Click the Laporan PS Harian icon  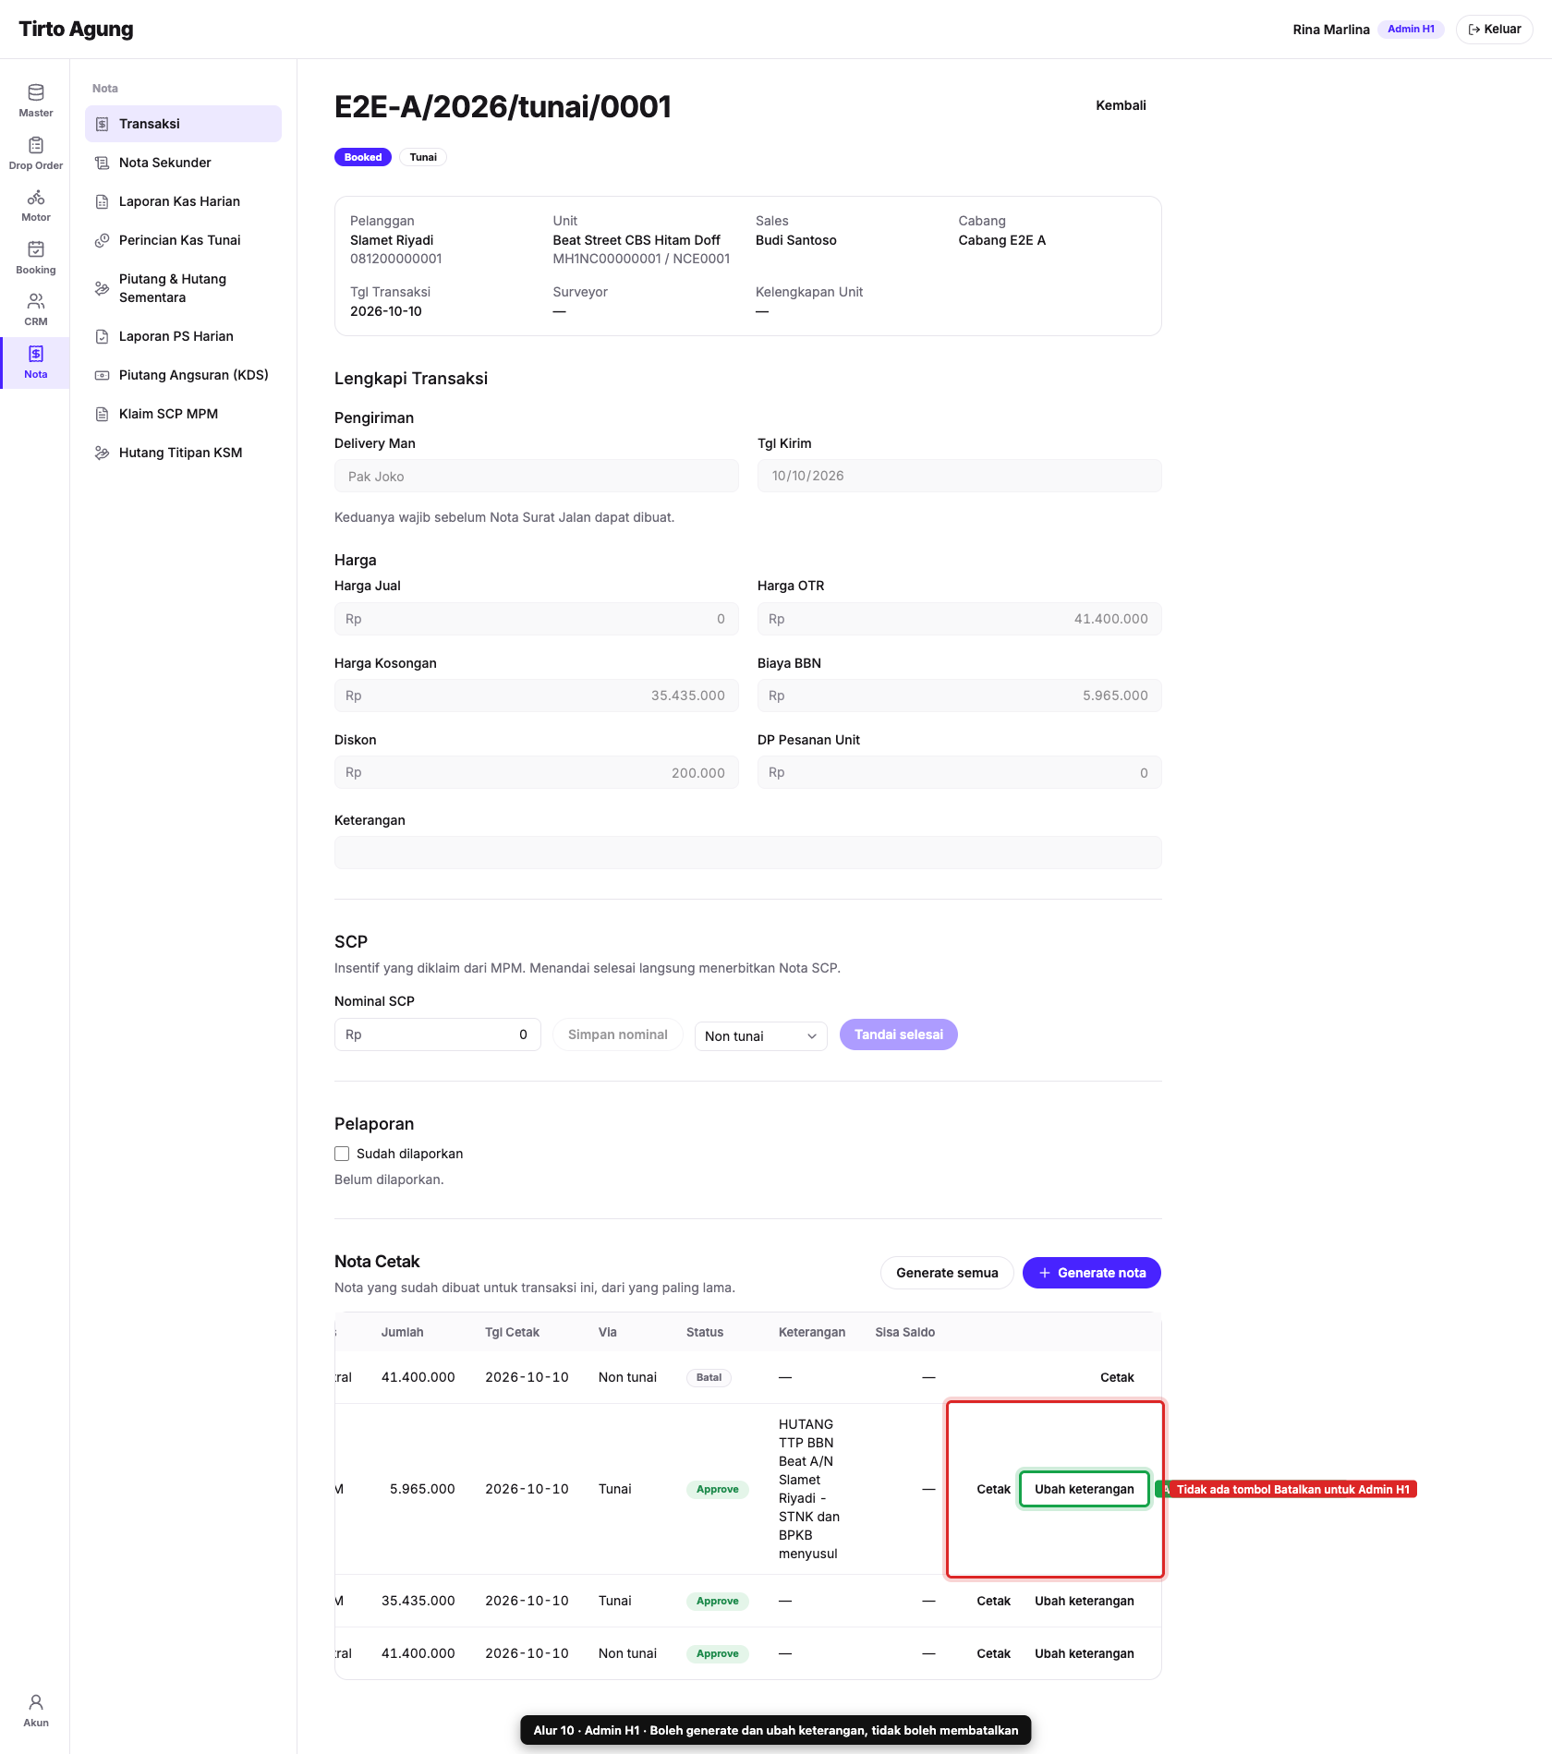point(103,336)
